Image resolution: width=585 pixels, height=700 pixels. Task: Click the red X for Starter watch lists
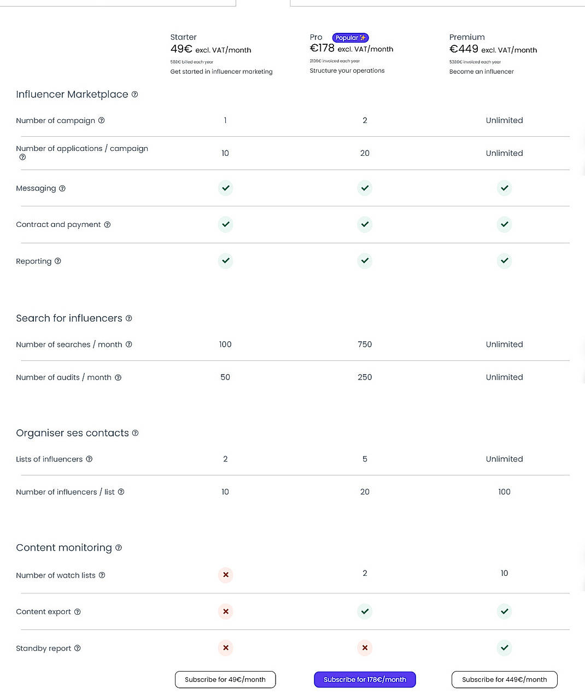click(x=225, y=575)
